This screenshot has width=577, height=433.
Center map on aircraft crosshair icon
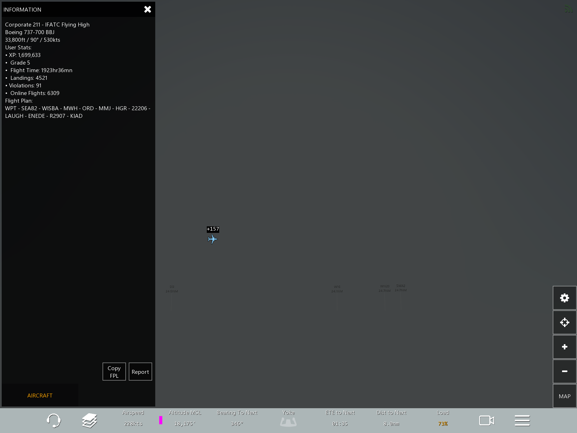(x=564, y=322)
